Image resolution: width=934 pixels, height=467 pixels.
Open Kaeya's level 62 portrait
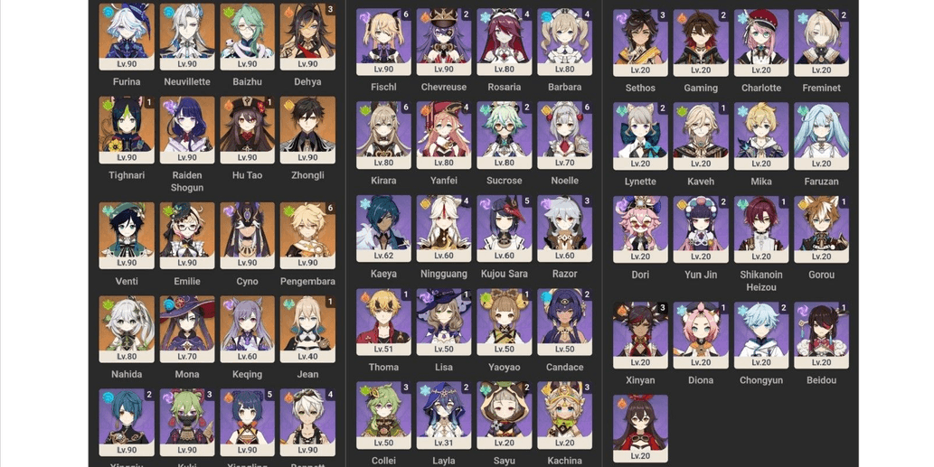point(383,229)
